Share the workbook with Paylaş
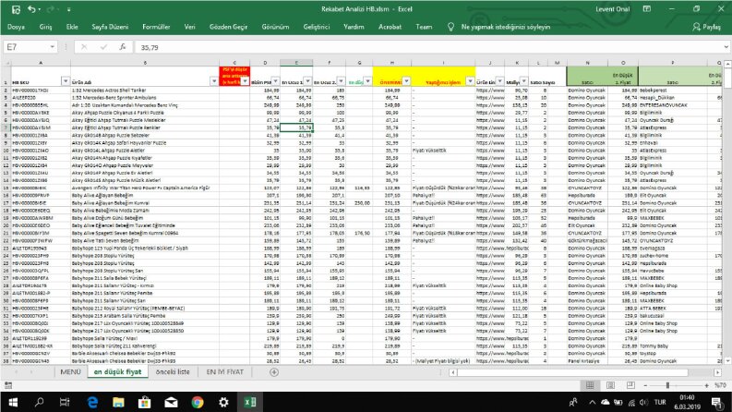Image resolution: width=732 pixels, height=412 pixels. click(x=706, y=27)
